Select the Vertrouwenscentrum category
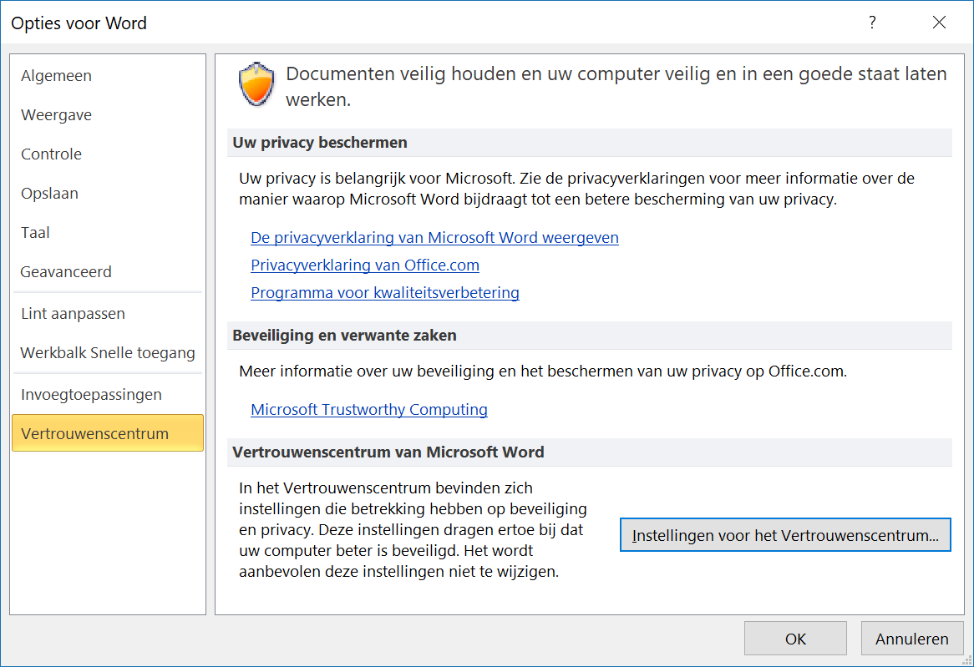 95,434
